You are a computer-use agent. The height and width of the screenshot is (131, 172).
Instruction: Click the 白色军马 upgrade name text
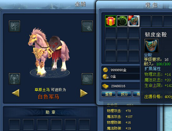49,97
